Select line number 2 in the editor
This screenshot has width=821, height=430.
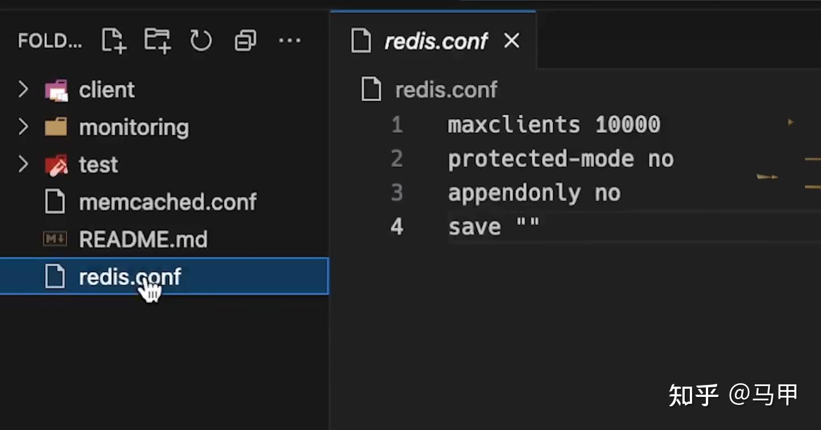396,159
